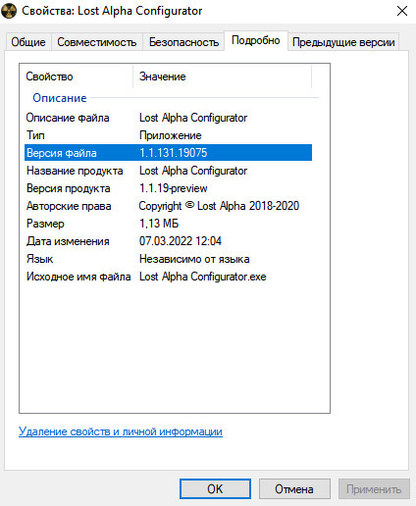Click the Приложение type value
The width and height of the screenshot is (416, 506).
point(171,135)
